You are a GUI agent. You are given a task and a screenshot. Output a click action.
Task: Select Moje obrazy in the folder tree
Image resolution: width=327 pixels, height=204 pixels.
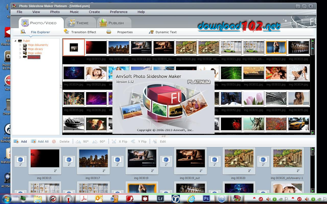pos(35,49)
